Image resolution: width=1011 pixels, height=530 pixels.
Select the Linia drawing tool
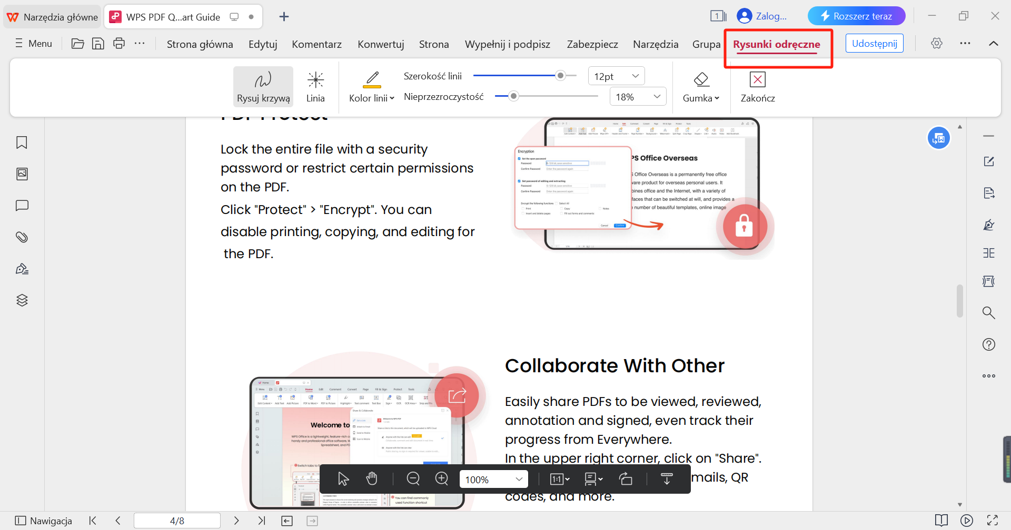pos(315,87)
